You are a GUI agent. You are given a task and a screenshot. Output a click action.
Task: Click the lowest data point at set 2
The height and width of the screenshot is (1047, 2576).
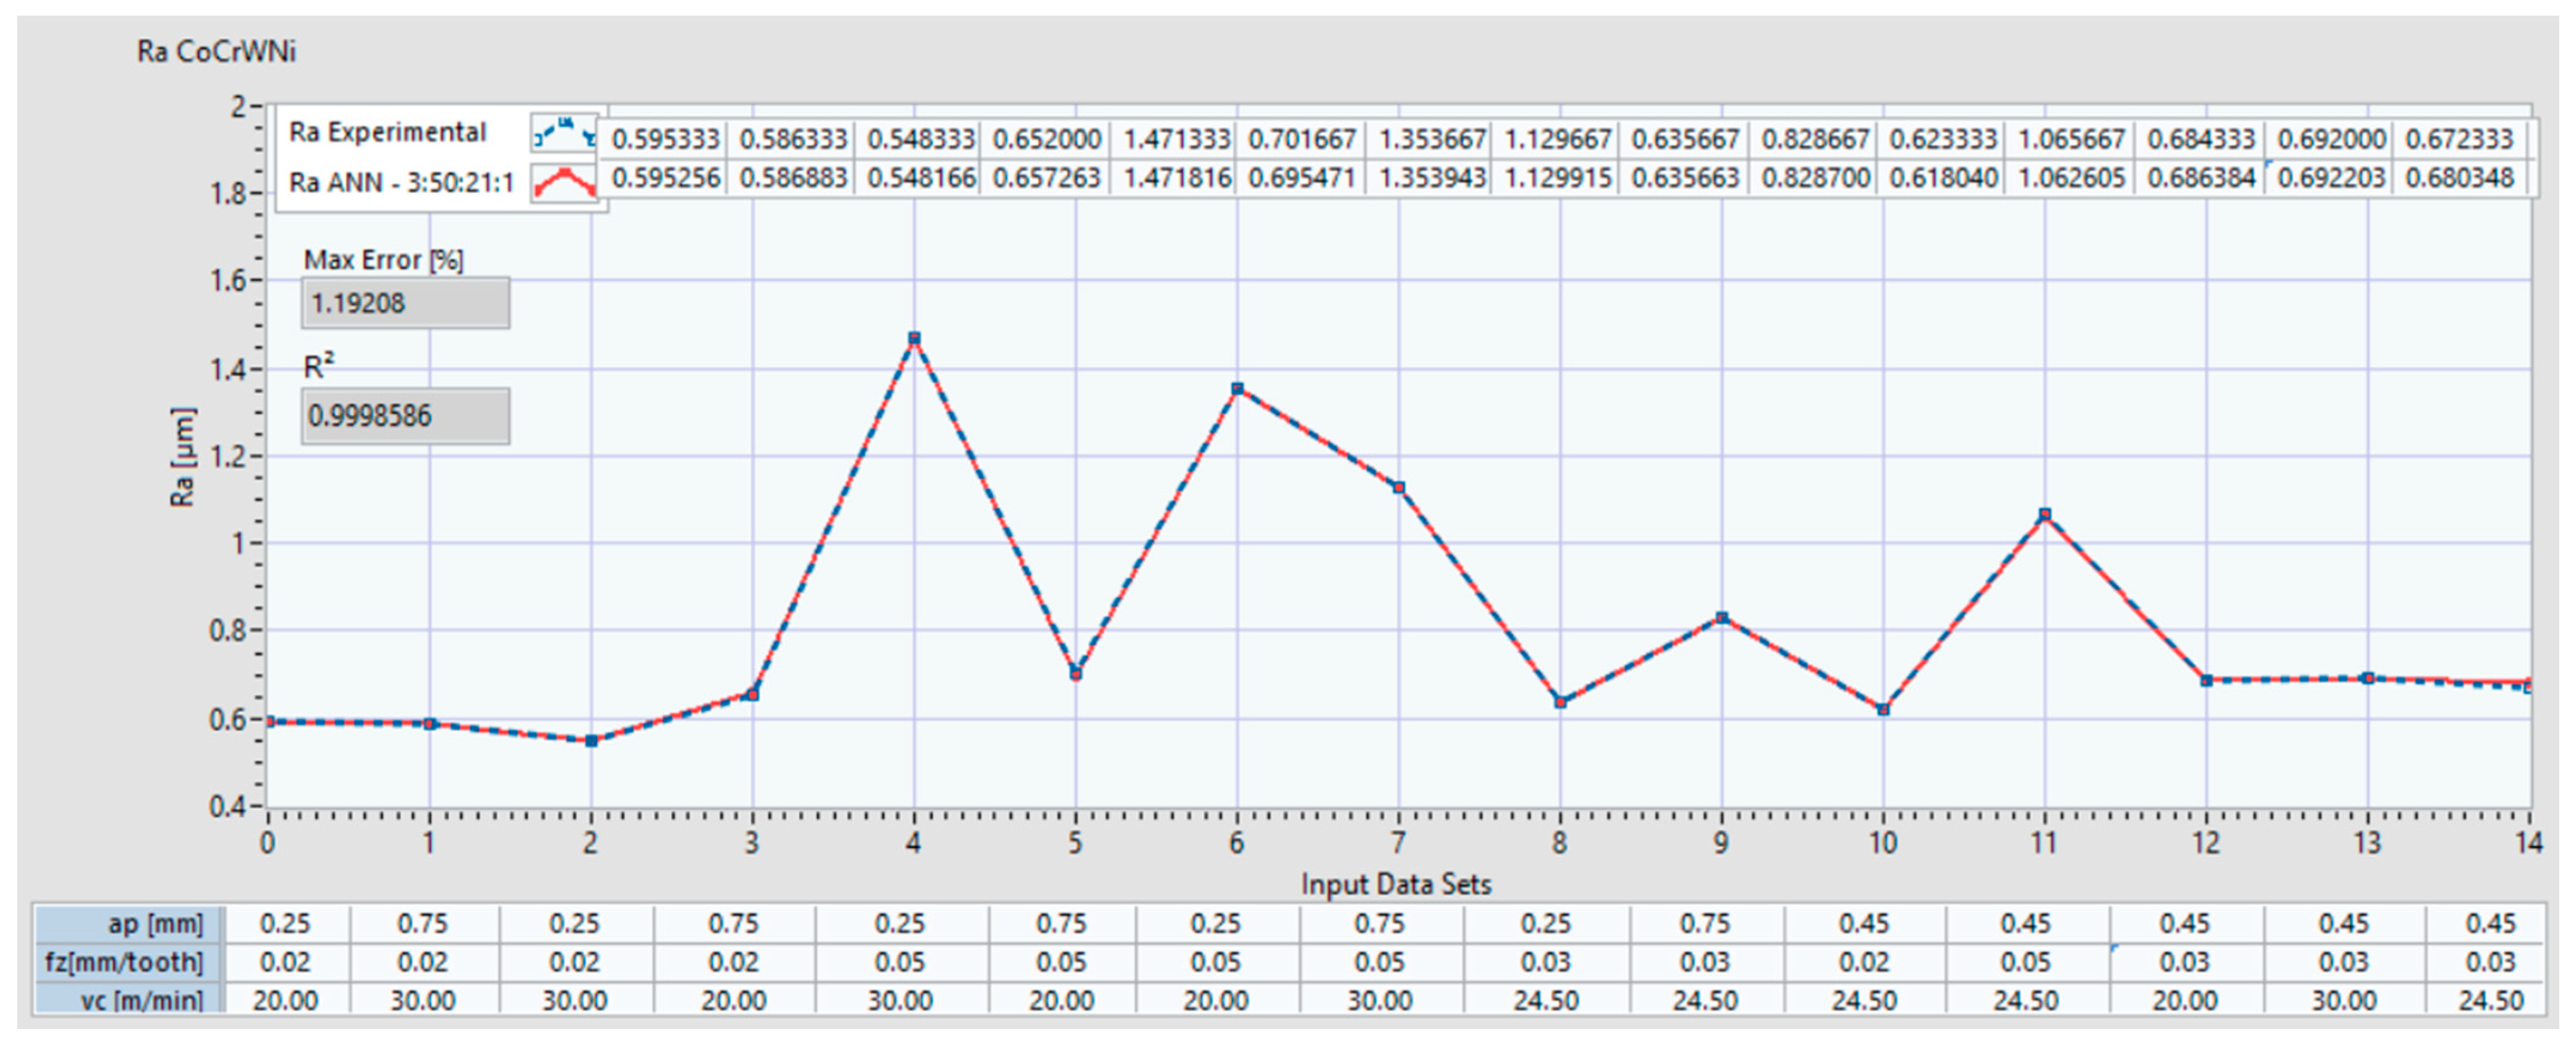pos(591,740)
